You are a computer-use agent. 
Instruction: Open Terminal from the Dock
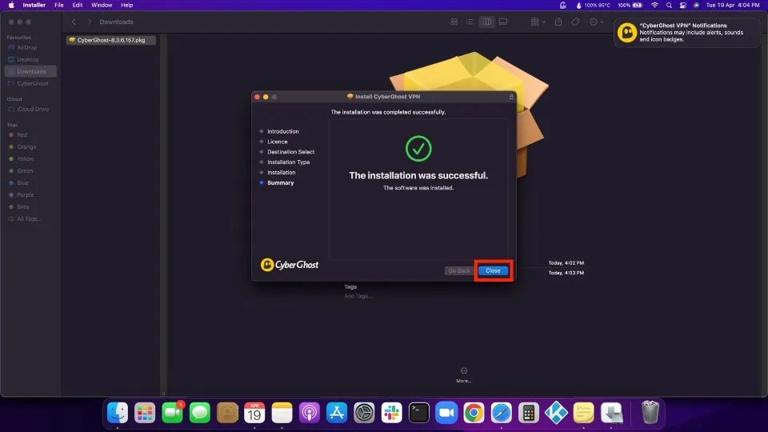click(419, 413)
